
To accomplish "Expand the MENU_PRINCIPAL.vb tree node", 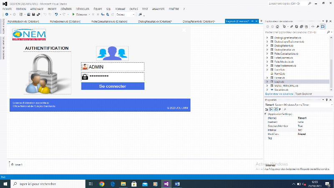I will click(267, 86).
